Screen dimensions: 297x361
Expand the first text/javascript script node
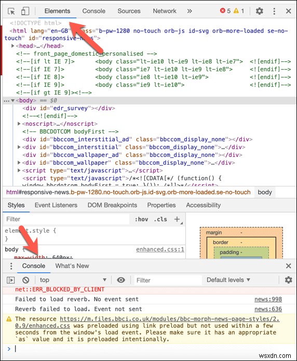point(19,170)
